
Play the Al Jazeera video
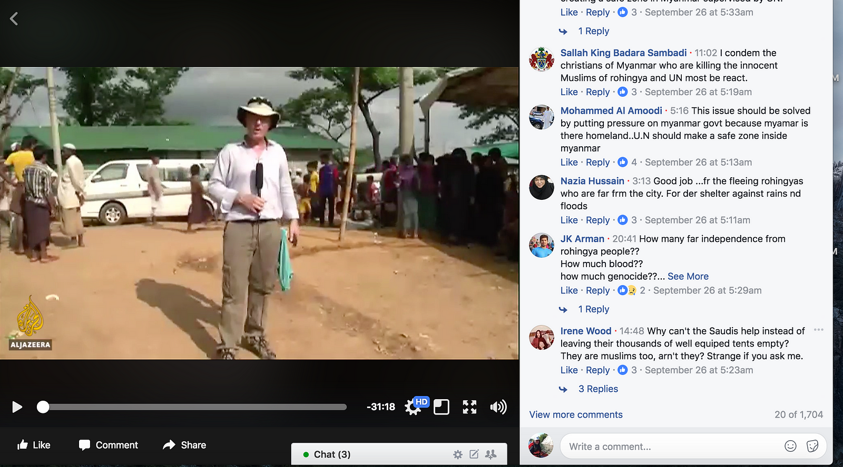[x=17, y=407]
